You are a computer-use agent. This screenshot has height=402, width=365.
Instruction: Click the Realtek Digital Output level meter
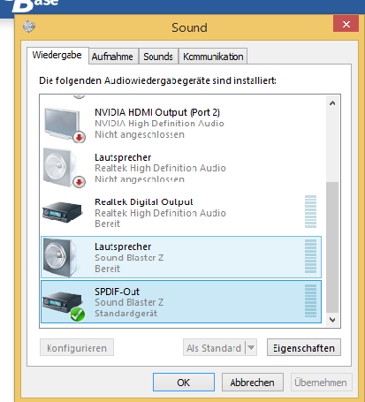(310, 211)
